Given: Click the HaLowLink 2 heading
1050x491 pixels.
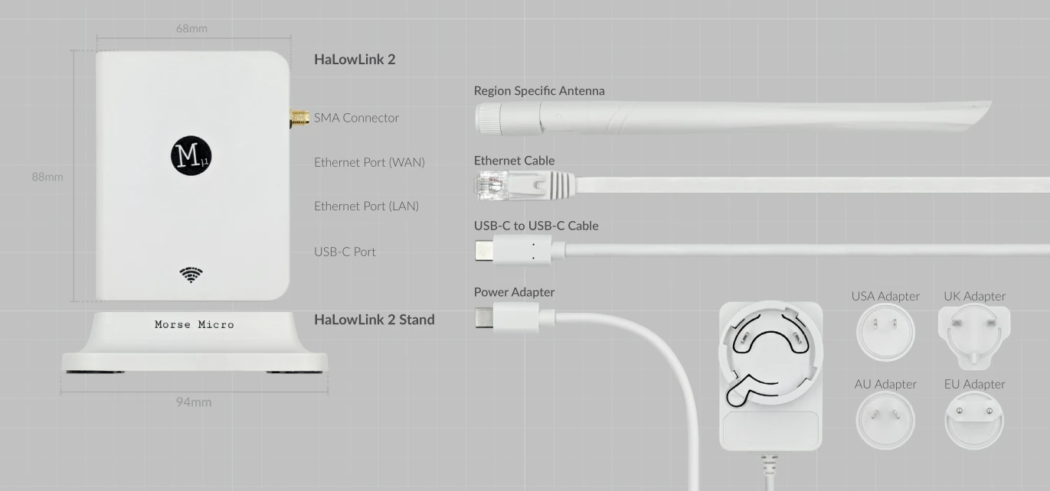Looking at the screenshot, I should click(x=355, y=60).
